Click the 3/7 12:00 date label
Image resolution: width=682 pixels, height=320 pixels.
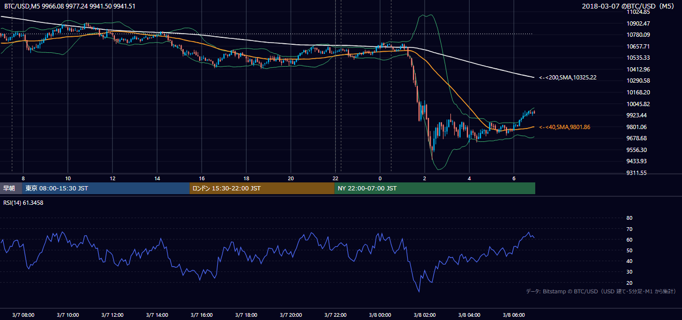coord(112,315)
